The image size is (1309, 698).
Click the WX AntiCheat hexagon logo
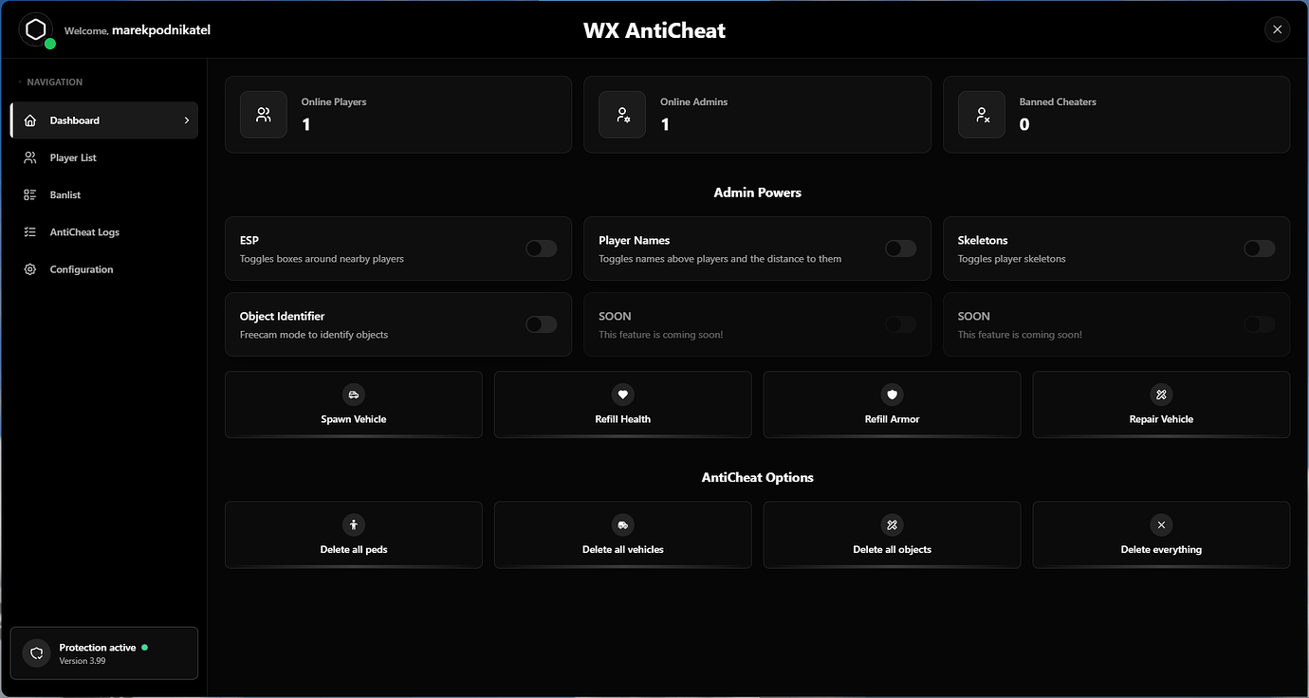click(36, 29)
